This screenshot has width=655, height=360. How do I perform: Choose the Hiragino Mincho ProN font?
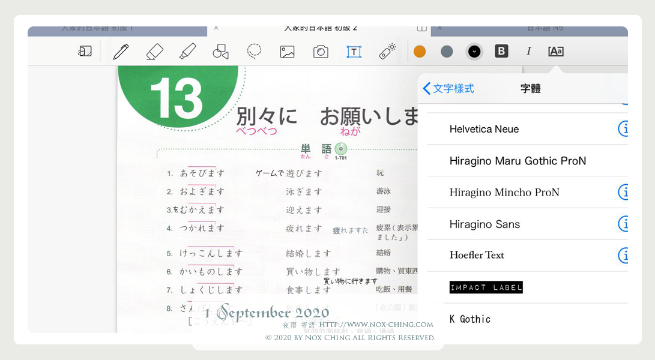tap(527, 193)
